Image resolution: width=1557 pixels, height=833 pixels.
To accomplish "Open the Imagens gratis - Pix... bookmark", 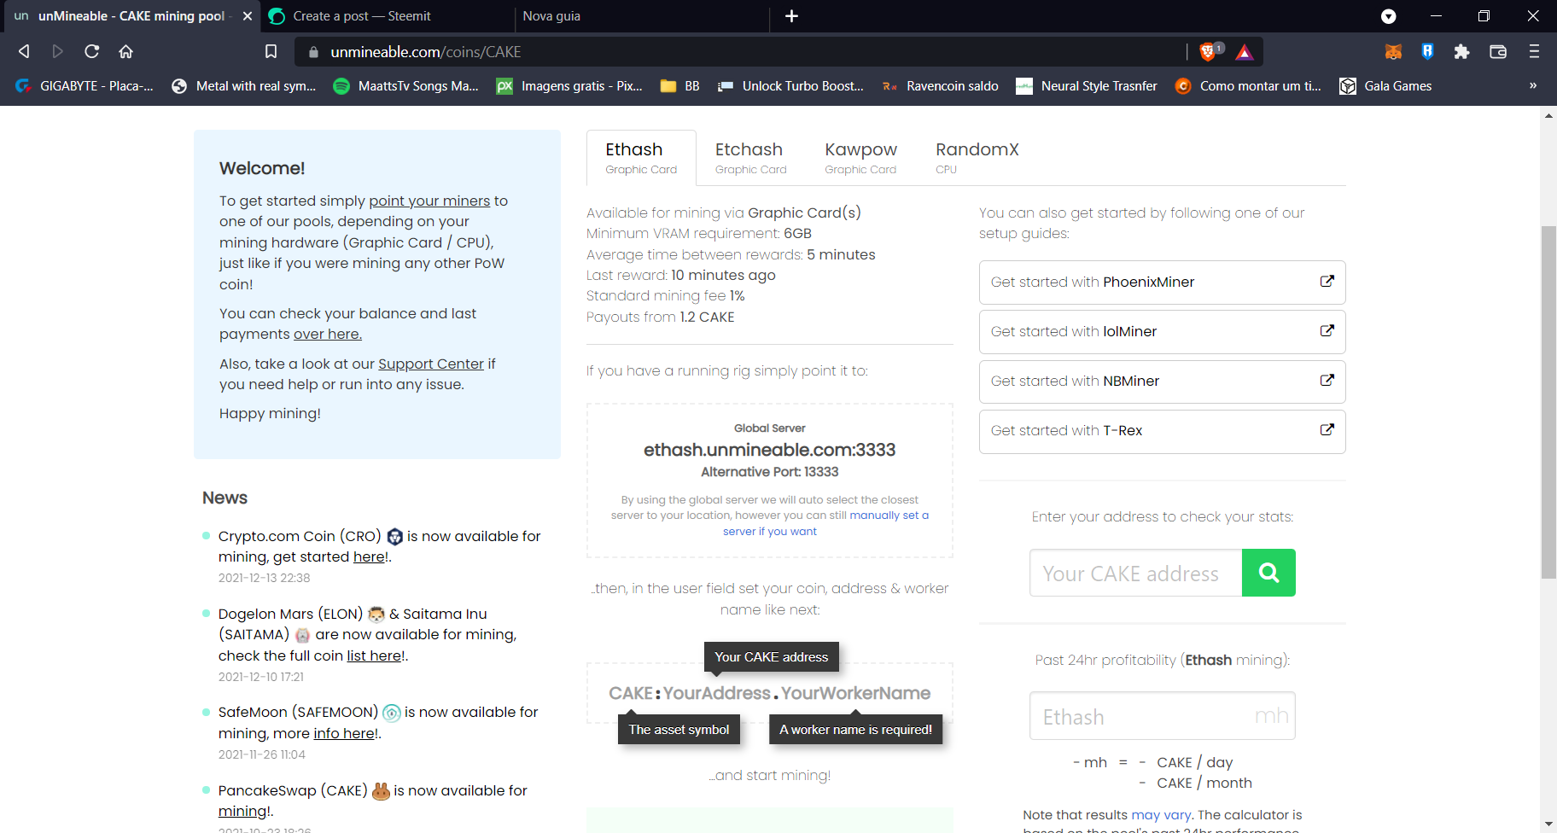I will click(x=570, y=86).
